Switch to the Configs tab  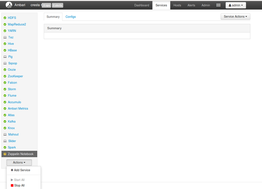(70, 16)
